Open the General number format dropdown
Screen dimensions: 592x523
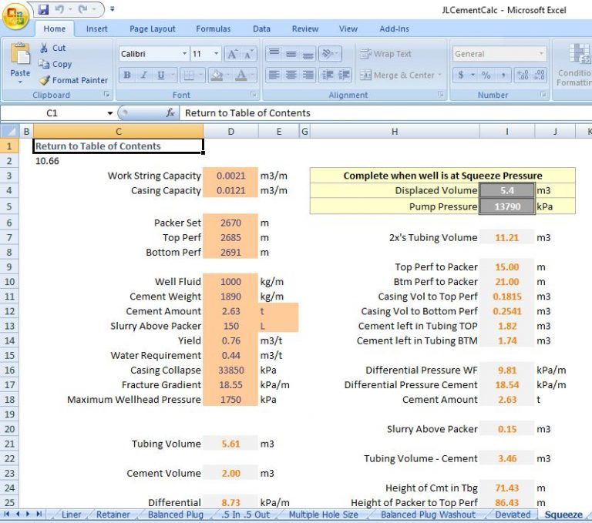541,54
